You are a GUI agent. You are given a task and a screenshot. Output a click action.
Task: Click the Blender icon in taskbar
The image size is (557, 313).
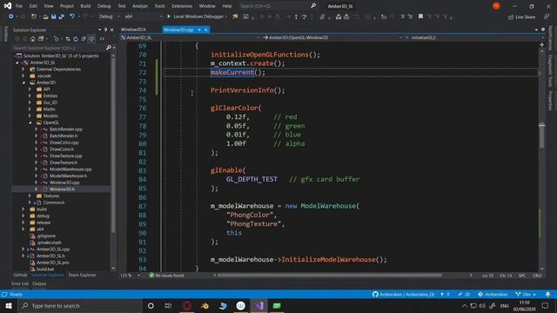205,305
